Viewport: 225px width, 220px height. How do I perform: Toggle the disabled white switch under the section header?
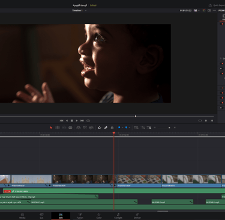(222, 69)
